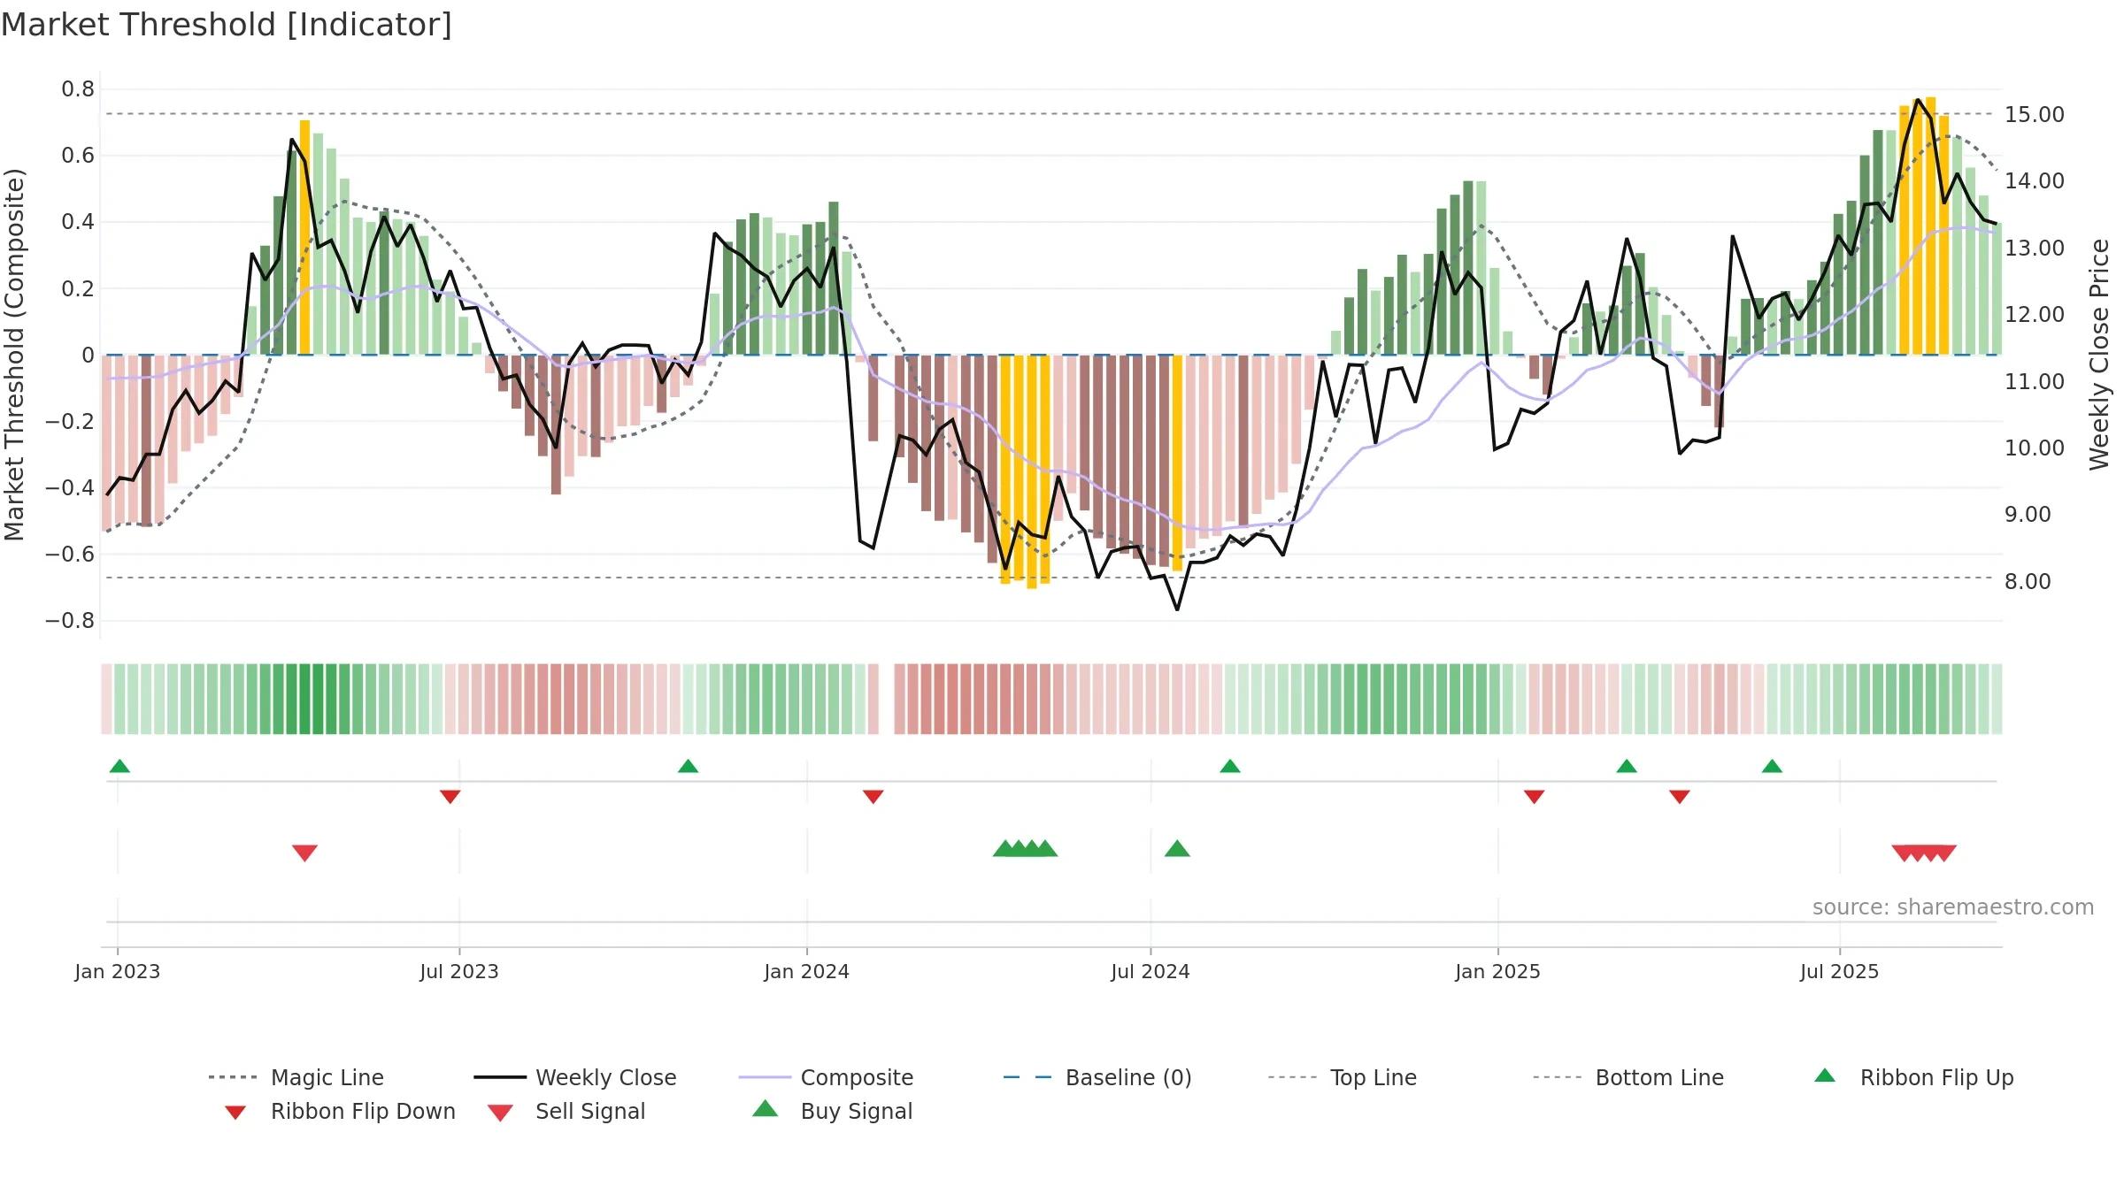
Task: Toggle the Magic Line legend entry
Action: click(296, 1077)
